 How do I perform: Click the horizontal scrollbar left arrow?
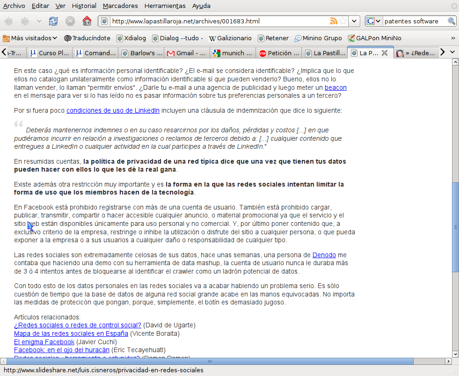(3, 361)
